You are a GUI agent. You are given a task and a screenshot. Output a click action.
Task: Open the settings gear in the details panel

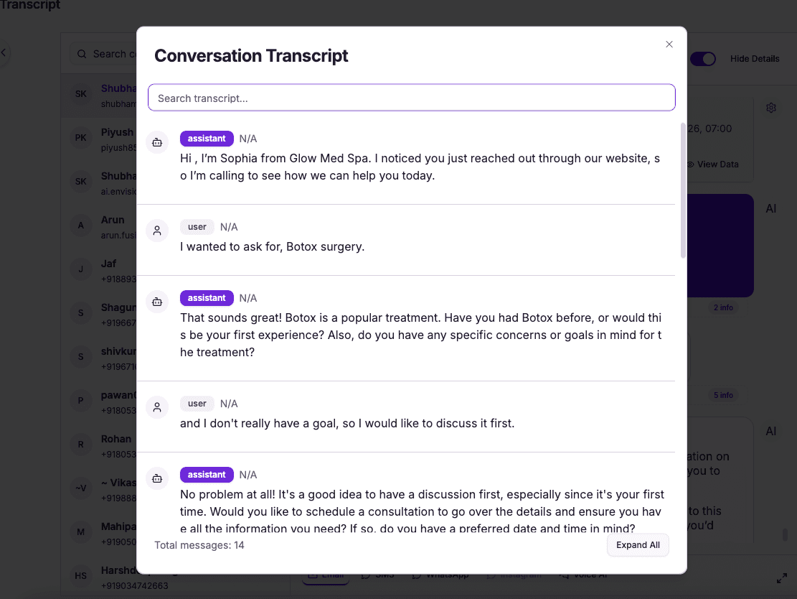pos(771,107)
